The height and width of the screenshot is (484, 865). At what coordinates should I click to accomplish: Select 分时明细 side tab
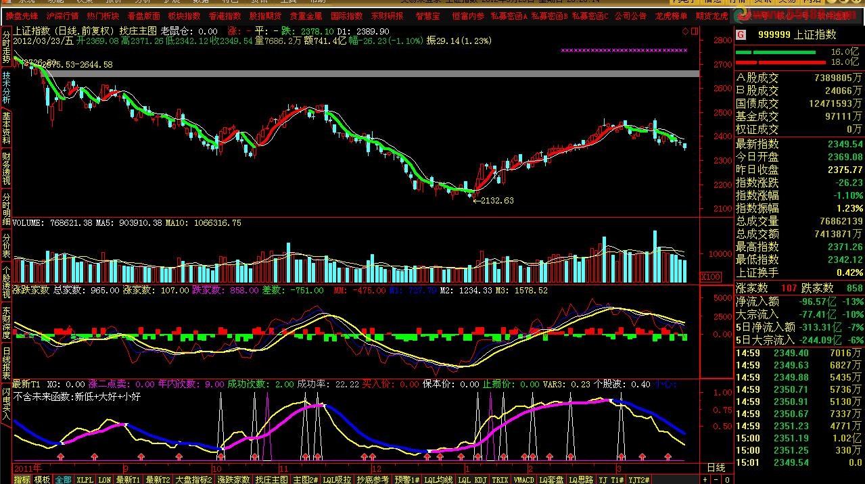6,210
